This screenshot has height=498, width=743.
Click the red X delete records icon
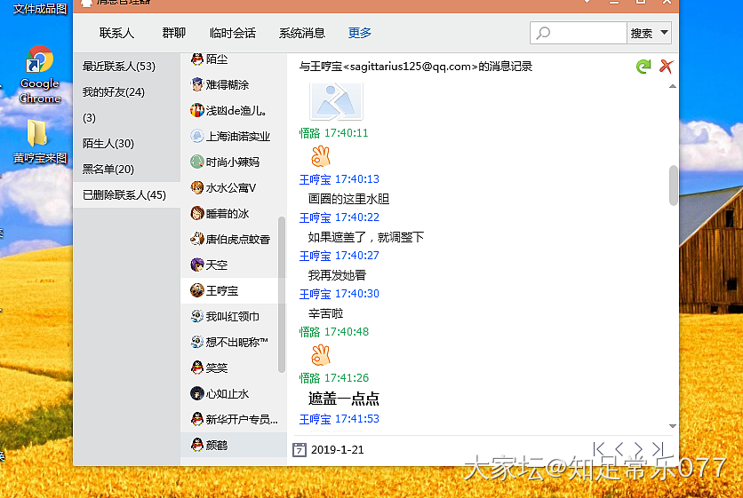point(665,67)
